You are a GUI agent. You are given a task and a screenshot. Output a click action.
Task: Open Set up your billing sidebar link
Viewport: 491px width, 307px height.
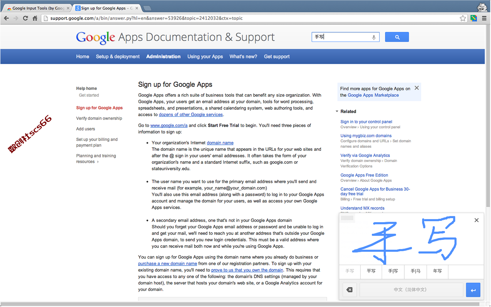point(97,142)
